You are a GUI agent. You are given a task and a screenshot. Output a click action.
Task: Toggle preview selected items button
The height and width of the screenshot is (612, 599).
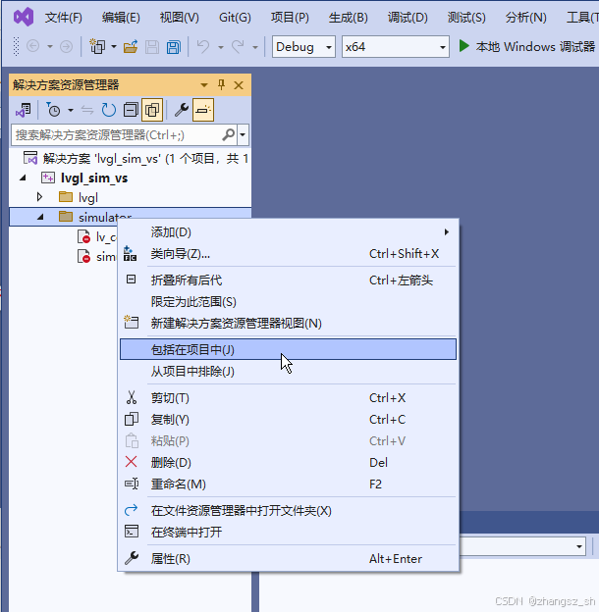click(203, 110)
